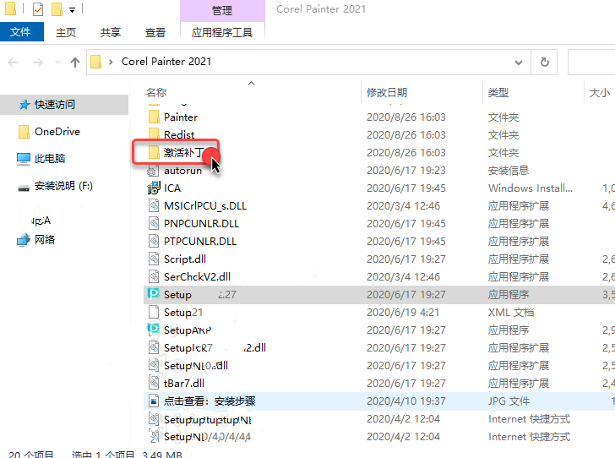Sort by 修改日期 column header

(387, 93)
